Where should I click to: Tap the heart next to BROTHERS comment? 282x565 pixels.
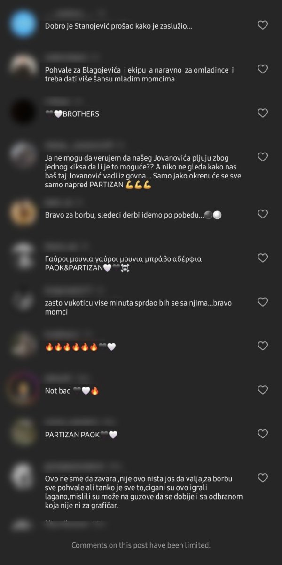click(x=263, y=113)
